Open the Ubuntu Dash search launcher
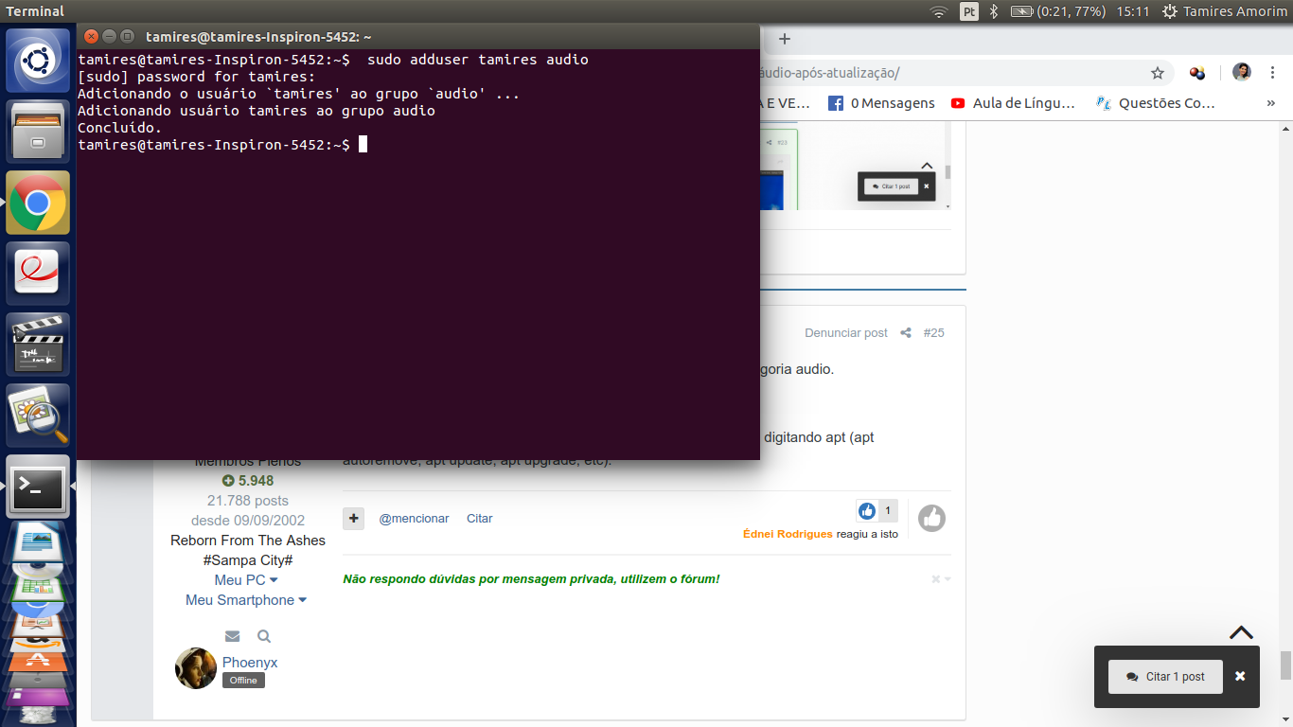 click(38, 61)
